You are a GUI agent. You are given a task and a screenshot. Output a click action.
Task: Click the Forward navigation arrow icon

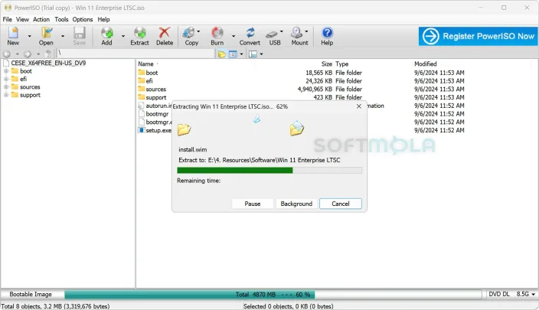click(28, 54)
